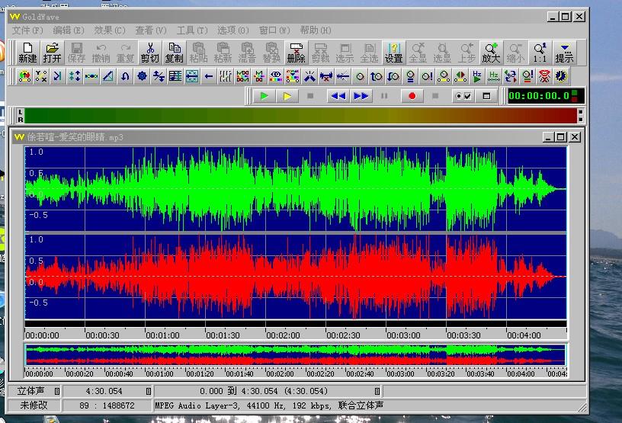This screenshot has width=622, height=423.
Task: Click the rewind button
Action: pyautogui.click(x=338, y=96)
